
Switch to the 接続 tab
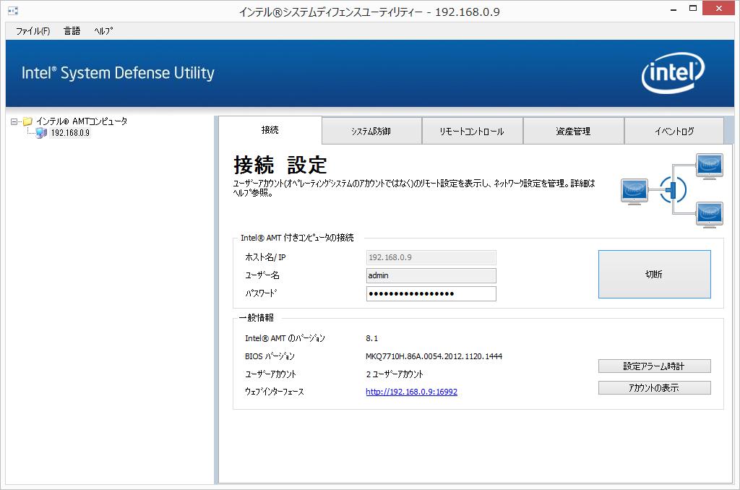(x=270, y=130)
